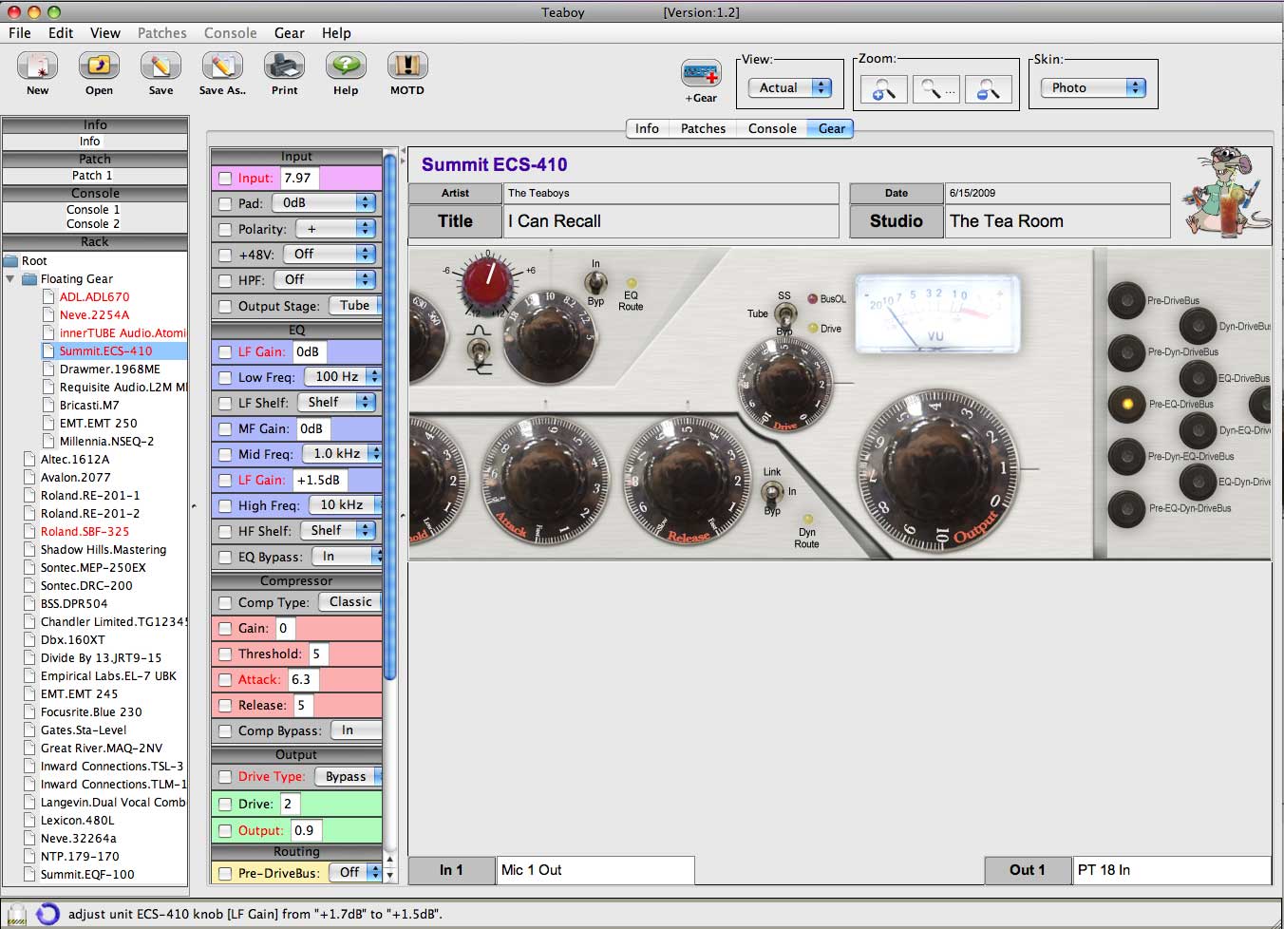
Task: Click the VU meter display
Action: click(x=936, y=313)
